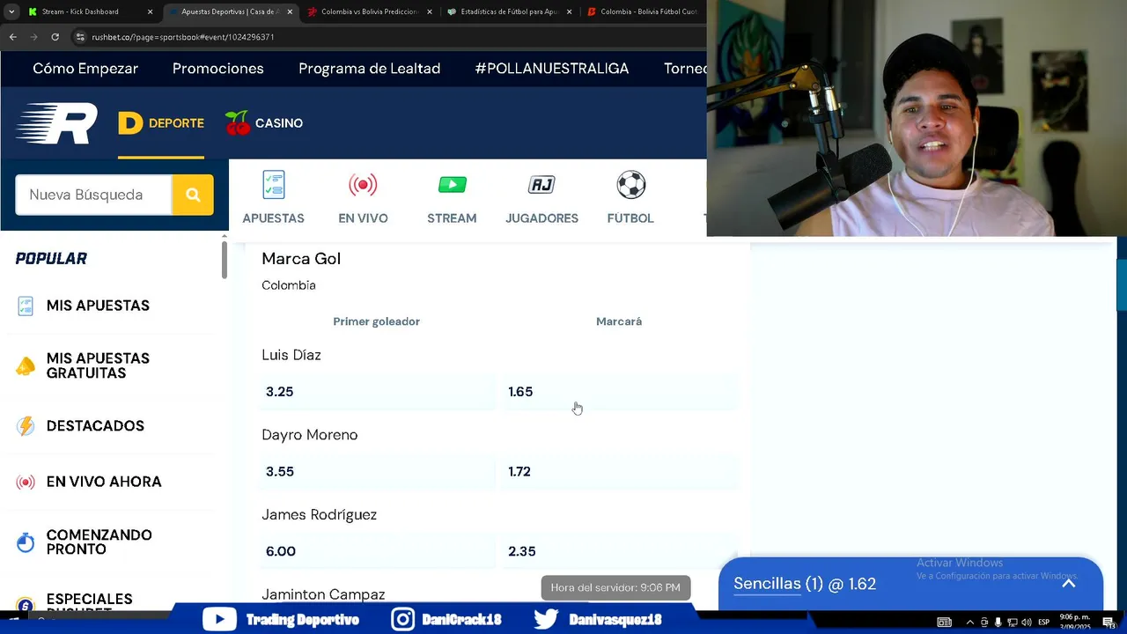Open Promociones in top menu

point(218,69)
